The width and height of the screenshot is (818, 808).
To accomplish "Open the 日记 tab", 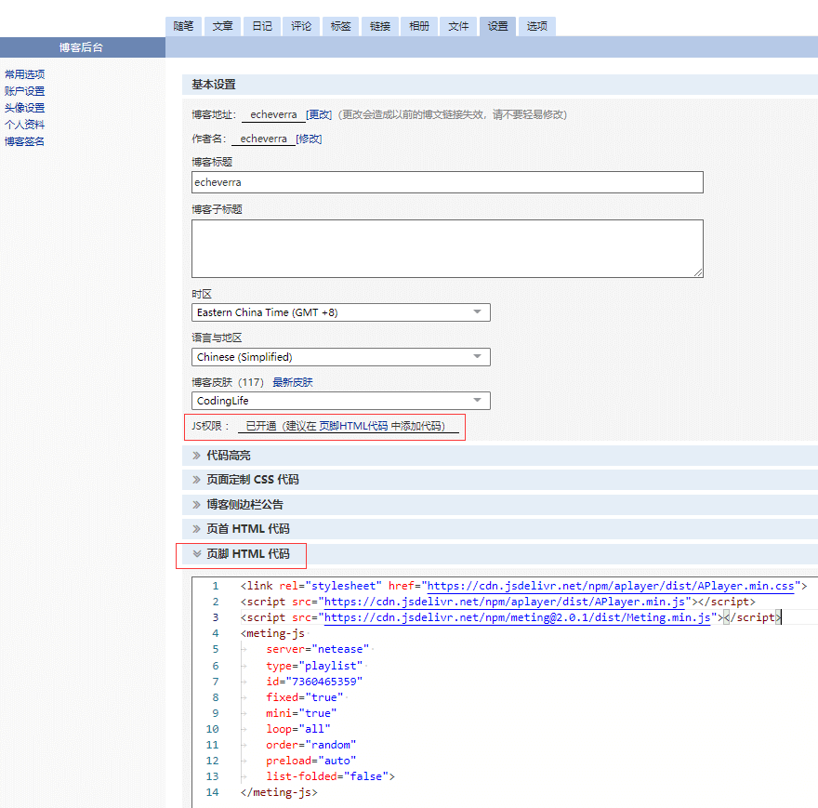I will click(x=262, y=26).
